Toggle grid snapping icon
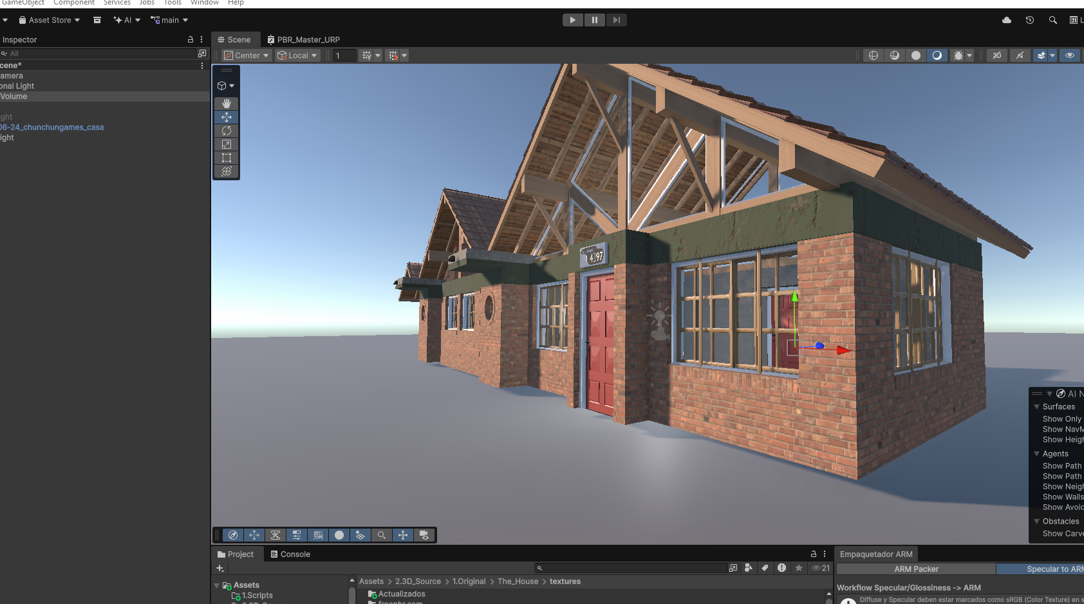 [367, 55]
